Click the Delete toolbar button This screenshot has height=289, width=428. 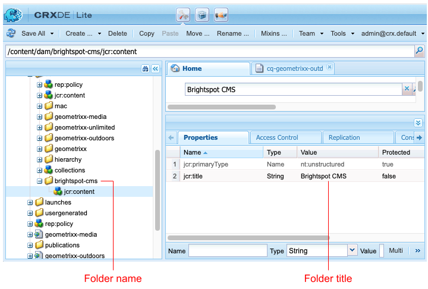pyautogui.click(x=117, y=33)
